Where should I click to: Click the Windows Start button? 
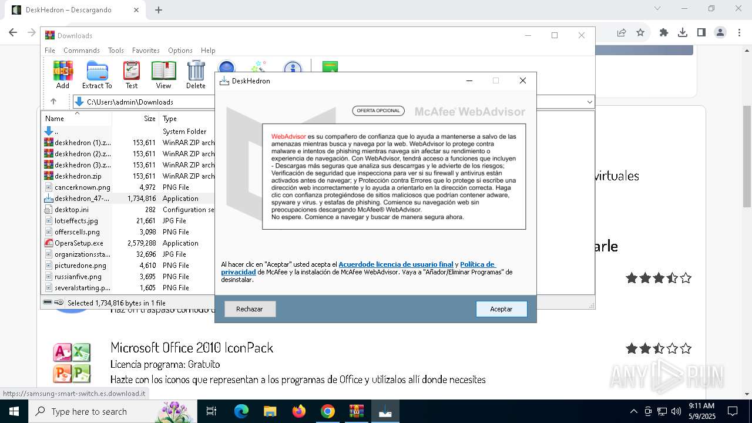coord(14,411)
